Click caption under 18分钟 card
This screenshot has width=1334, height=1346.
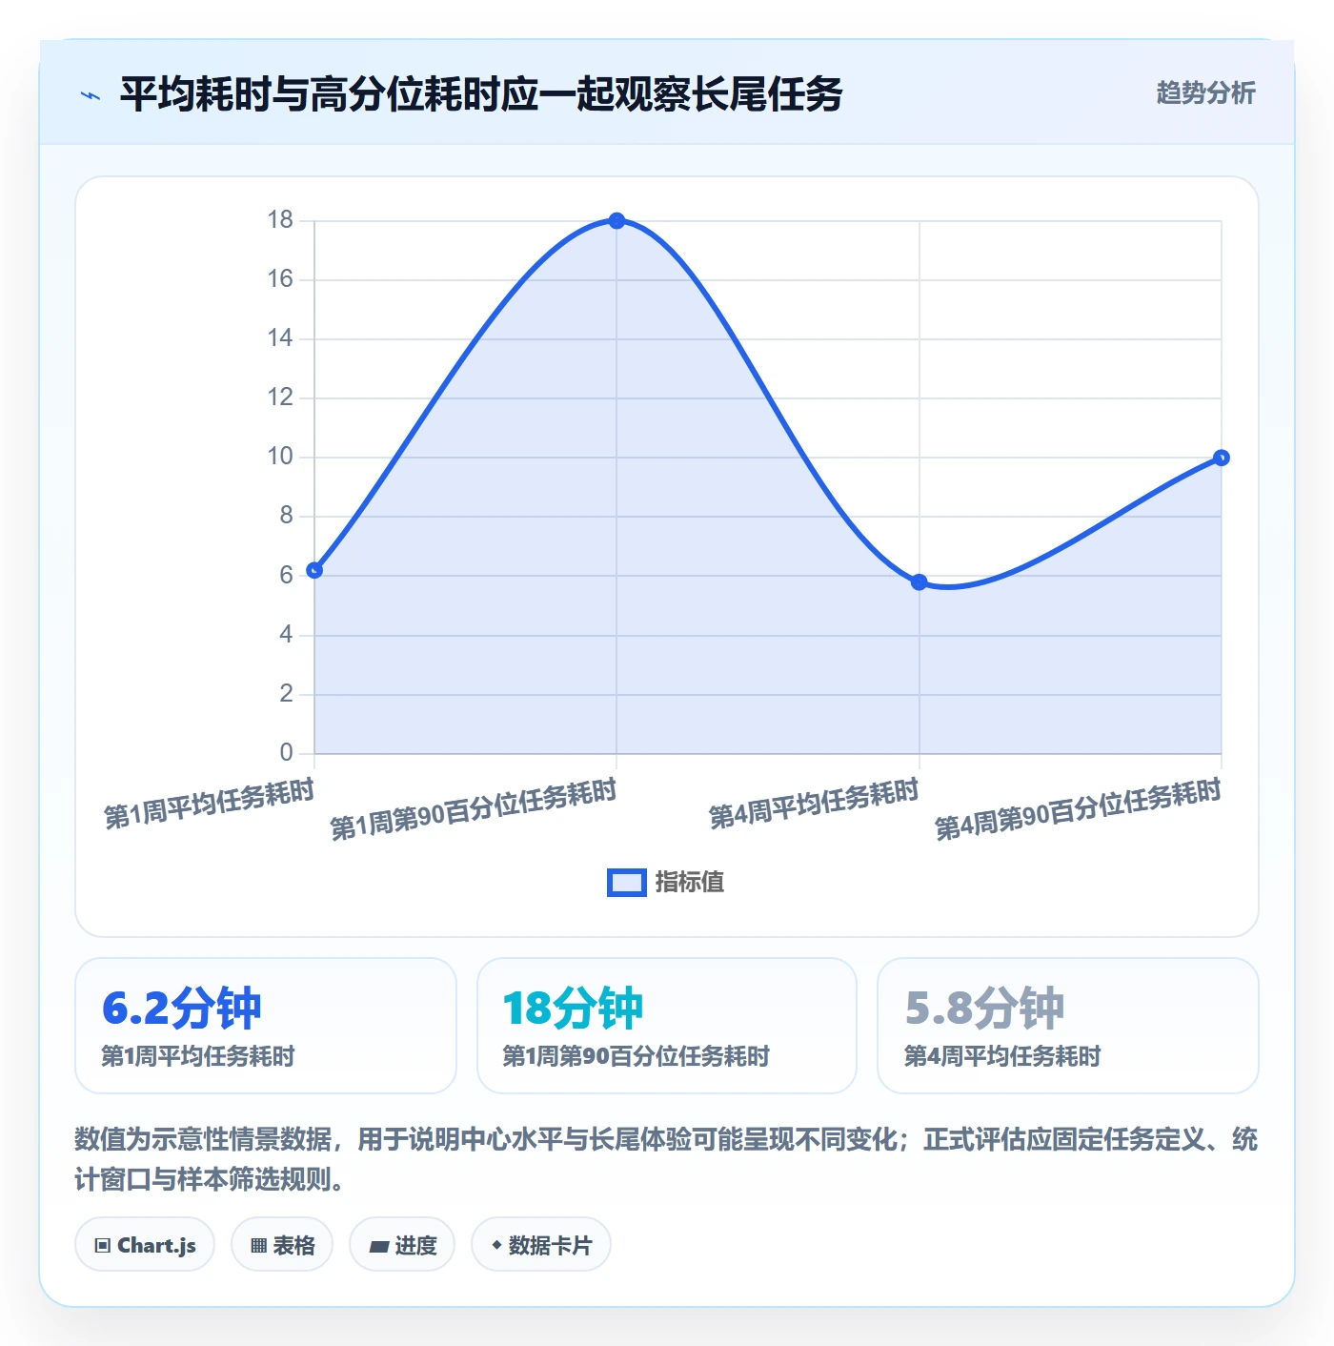(x=636, y=1056)
